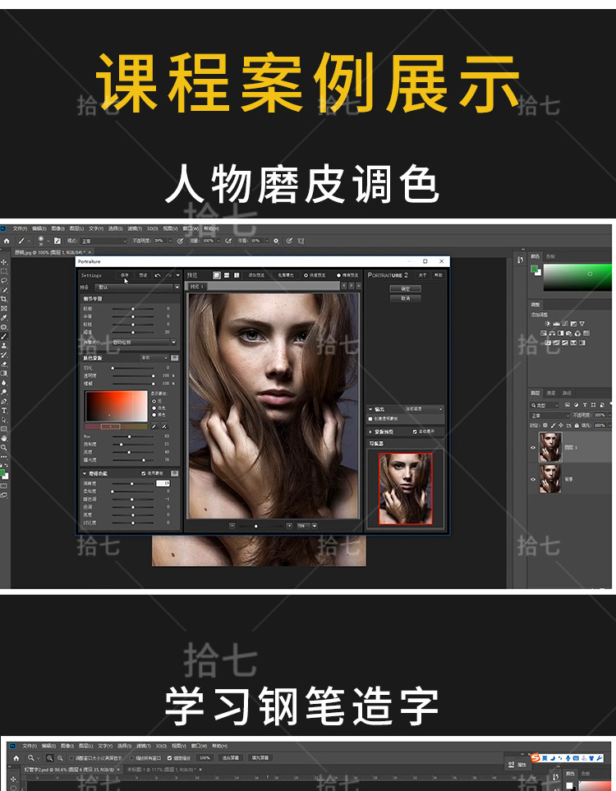
Task: Switch to the 色板 swatches tab
Action: pos(550,256)
